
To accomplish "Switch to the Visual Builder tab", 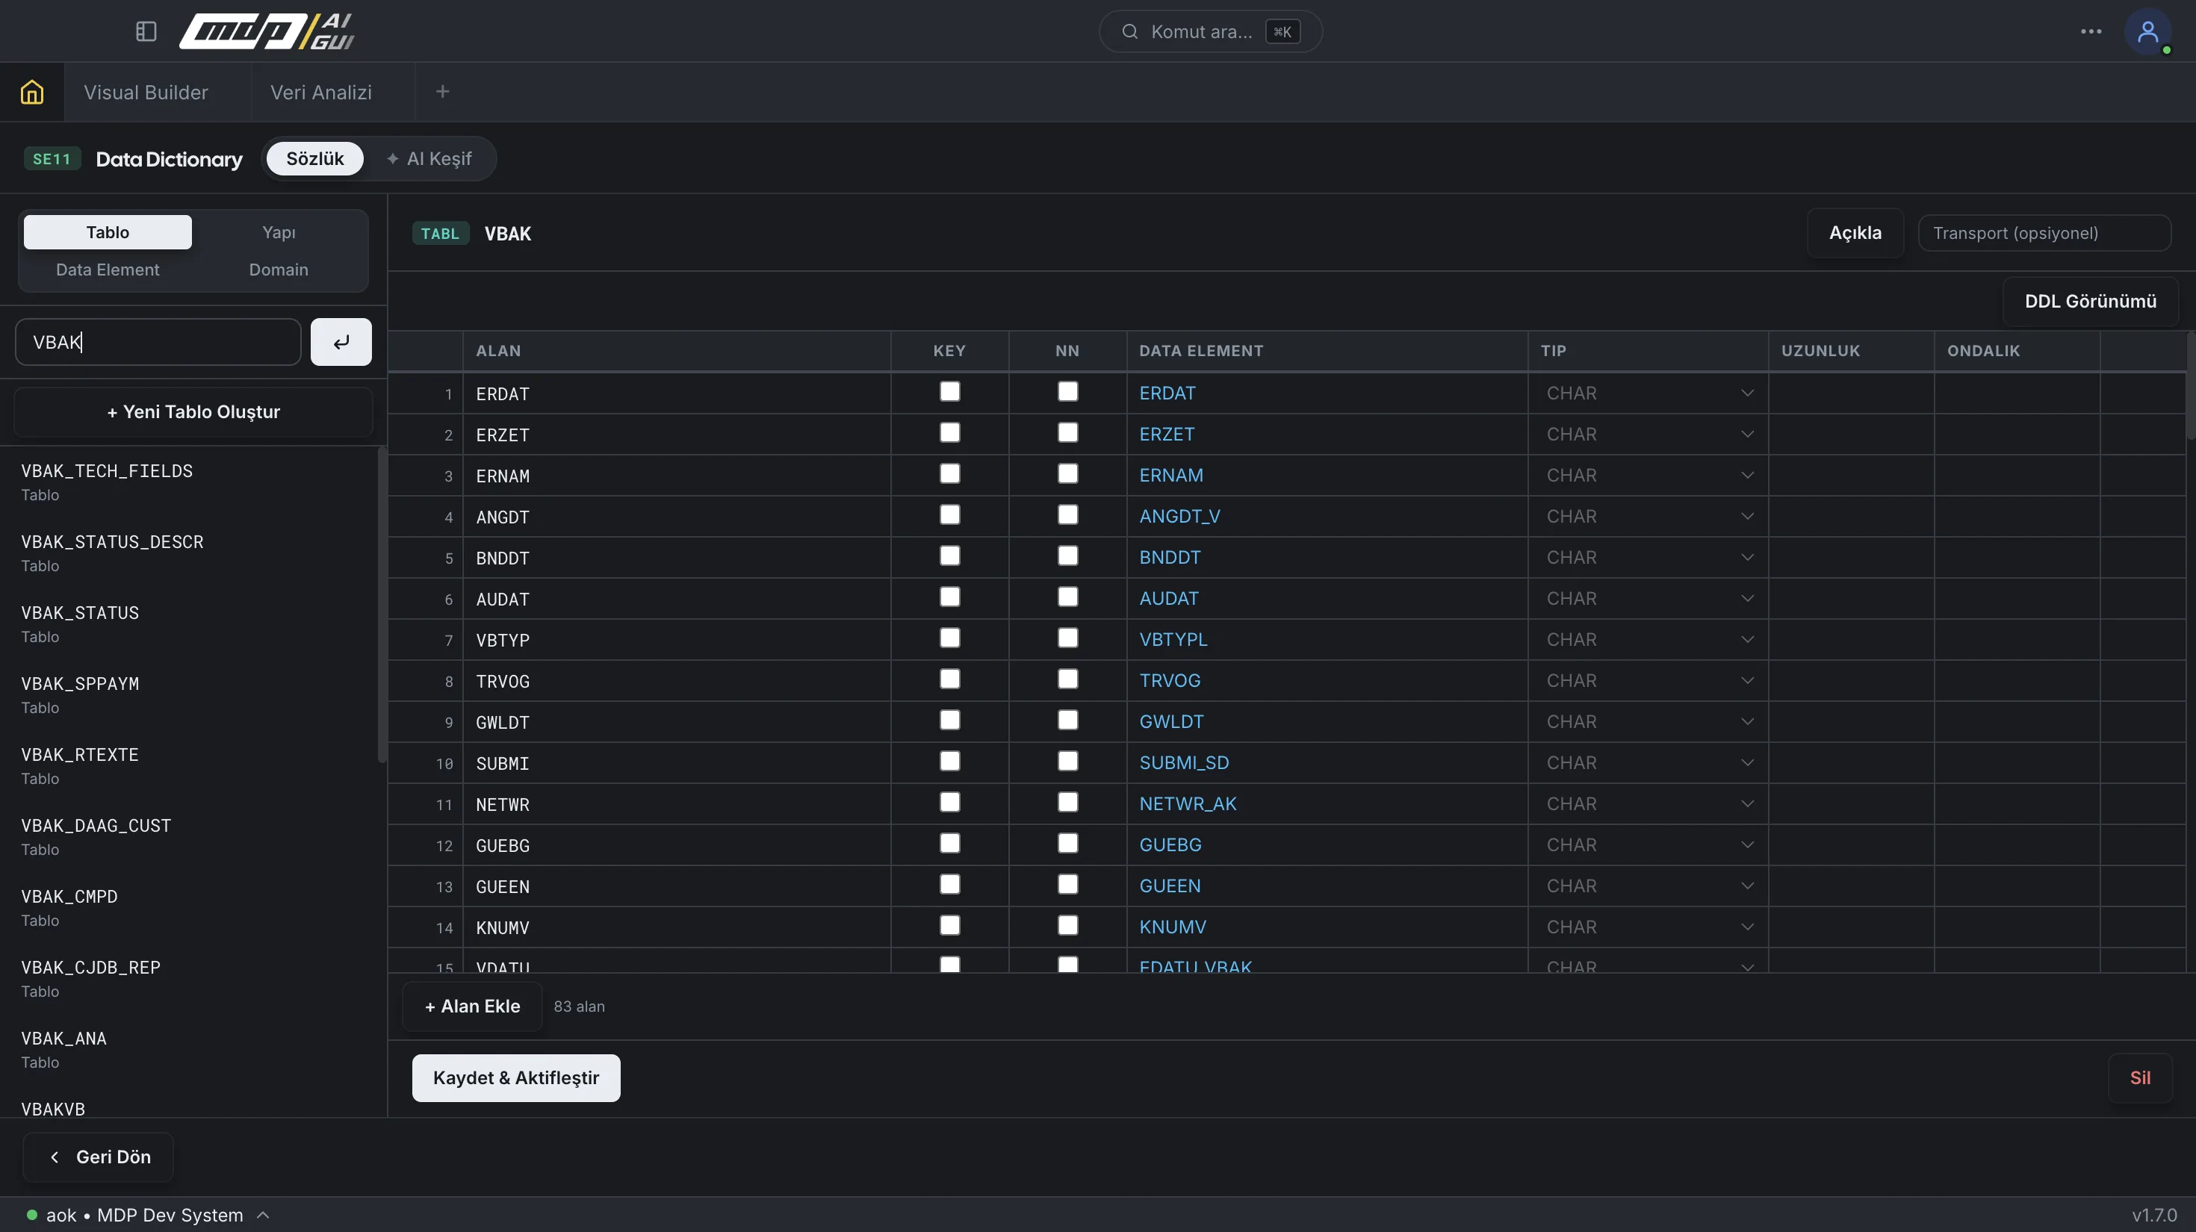I will (x=146, y=92).
